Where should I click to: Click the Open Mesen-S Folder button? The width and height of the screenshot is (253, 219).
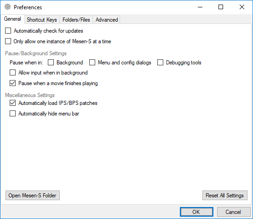(33, 196)
